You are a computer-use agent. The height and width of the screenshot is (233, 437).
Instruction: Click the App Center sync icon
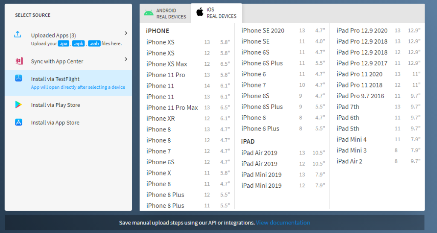tap(18, 61)
